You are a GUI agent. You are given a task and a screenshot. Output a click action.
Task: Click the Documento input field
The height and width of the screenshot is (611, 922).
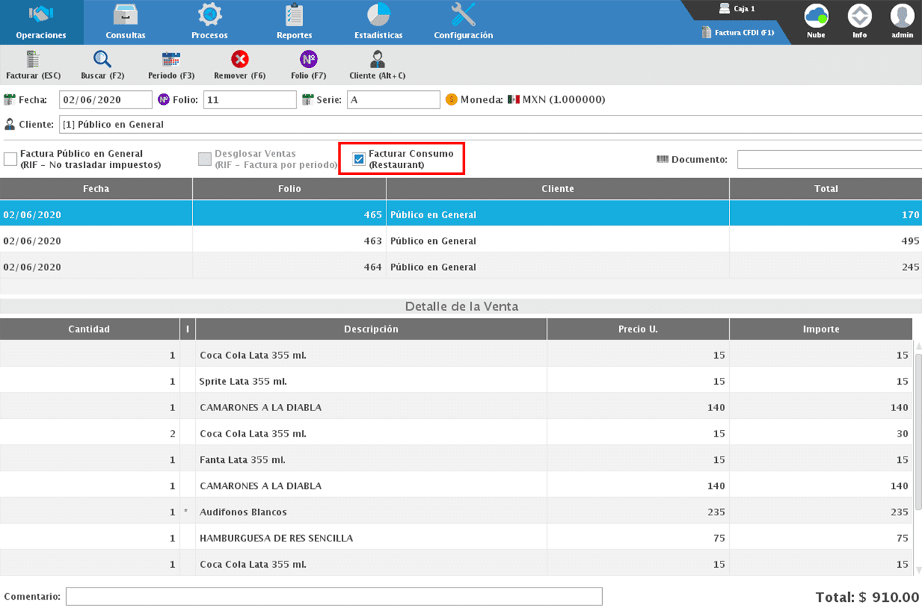point(828,159)
